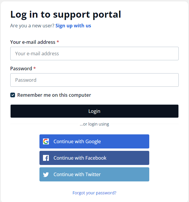Focus the e-mail address input field
The image size is (189, 202).
pyautogui.click(x=94, y=54)
